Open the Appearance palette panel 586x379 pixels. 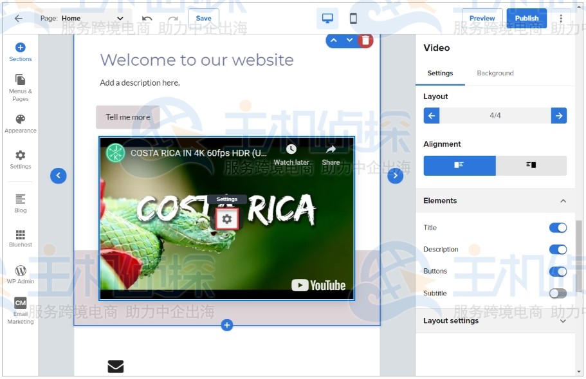coord(21,123)
